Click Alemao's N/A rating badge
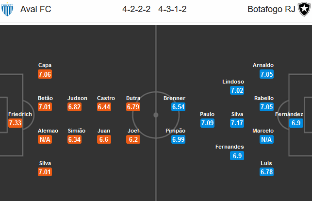The height and width of the screenshot is (201, 312). (x=45, y=139)
